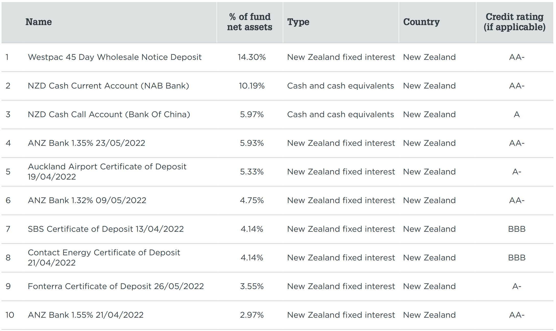
Task: Select ANZ Bank 1.55% 21/04/2022 holding
Action: pyautogui.click(x=86, y=315)
